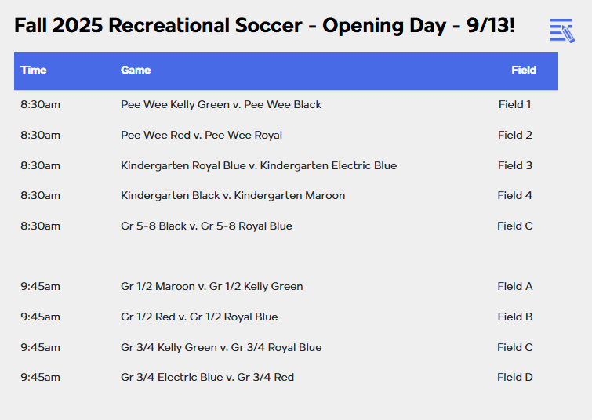Viewport: 592px width, 420px height.
Task: Click the Field D cell
Action: [514, 377]
